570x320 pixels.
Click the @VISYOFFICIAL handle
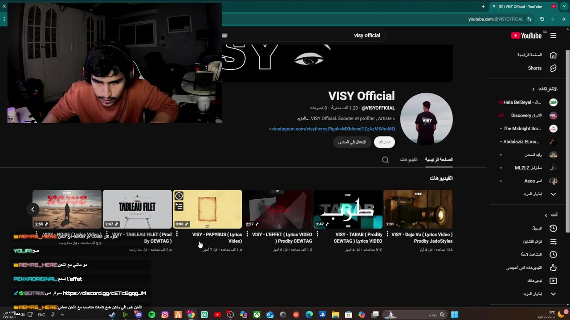pos(378,108)
